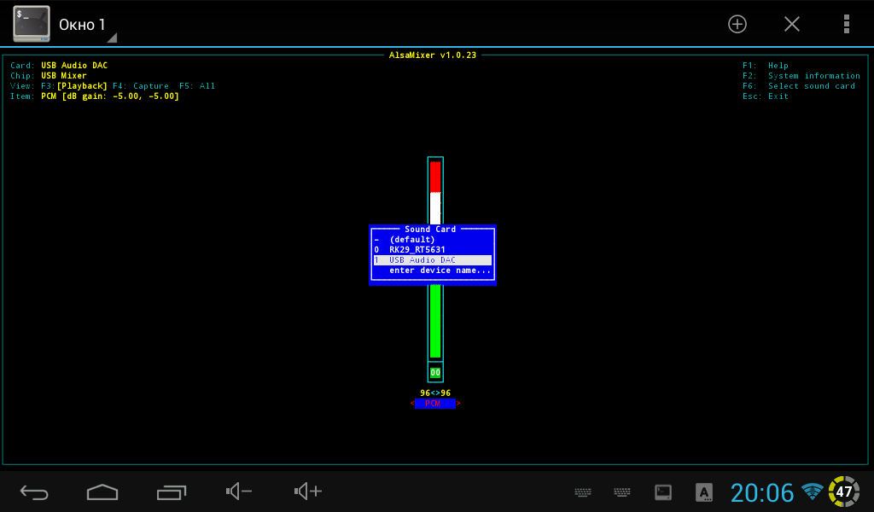This screenshot has height=512, width=874.
Task: Tap the terminal notification icon in status bar
Action: 662,492
